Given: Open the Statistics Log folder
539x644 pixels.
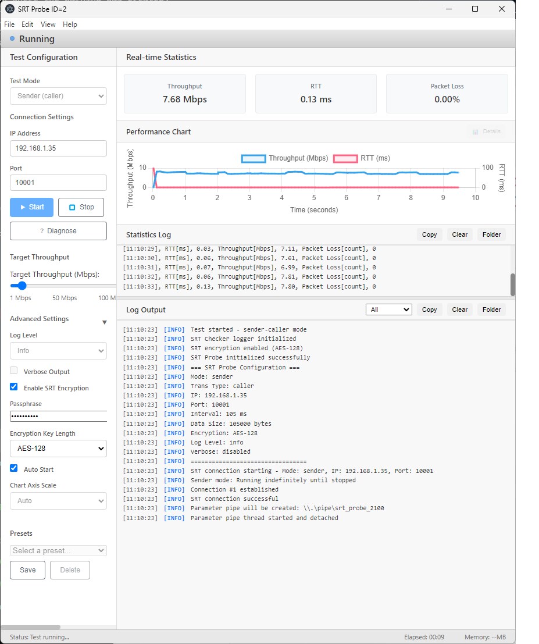Looking at the screenshot, I should pyautogui.click(x=491, y=234).
